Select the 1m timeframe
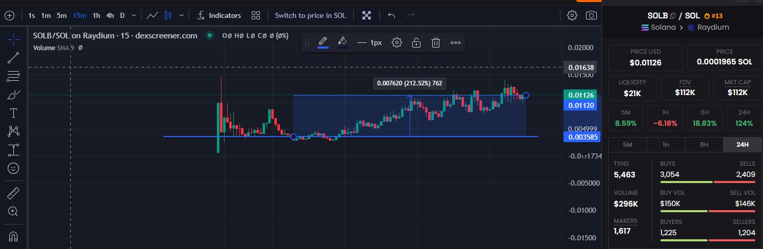Viewport: 763px width, 249px height. (x=46, y=15)
